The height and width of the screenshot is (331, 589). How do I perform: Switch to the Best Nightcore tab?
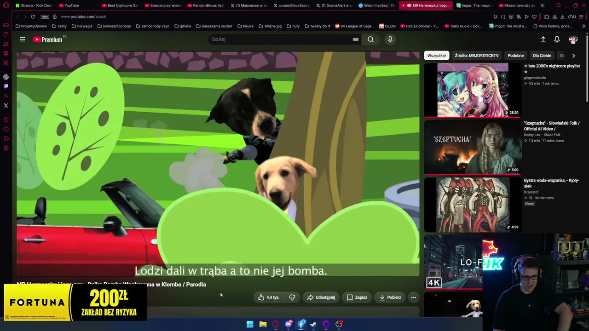[120, 6]
